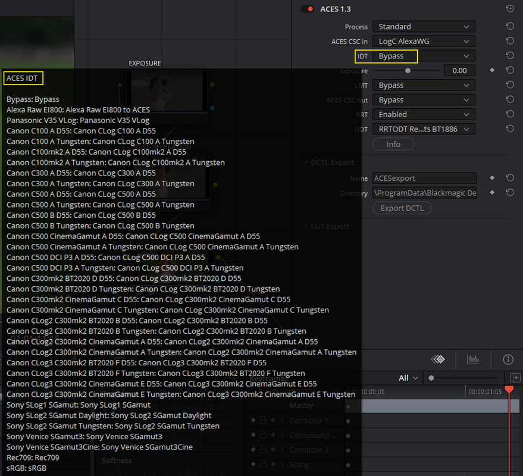This screenshot has width=523, height=476.
Task: Open the Scopes palette icon
Action: [x=473, y=359]
